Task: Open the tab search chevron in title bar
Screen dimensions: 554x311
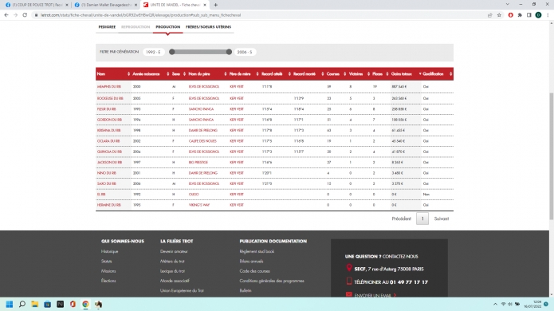Action: pos(507,4)
